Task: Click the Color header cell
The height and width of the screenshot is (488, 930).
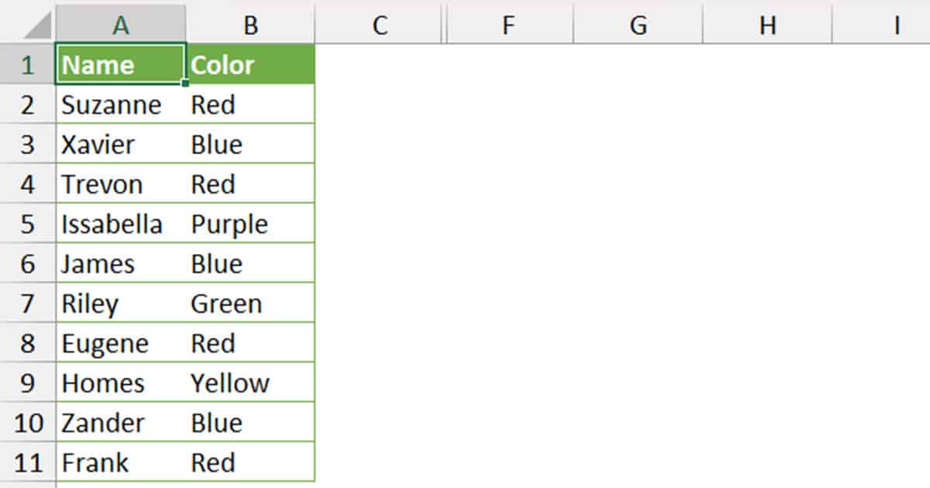Action: pos(250,65)
